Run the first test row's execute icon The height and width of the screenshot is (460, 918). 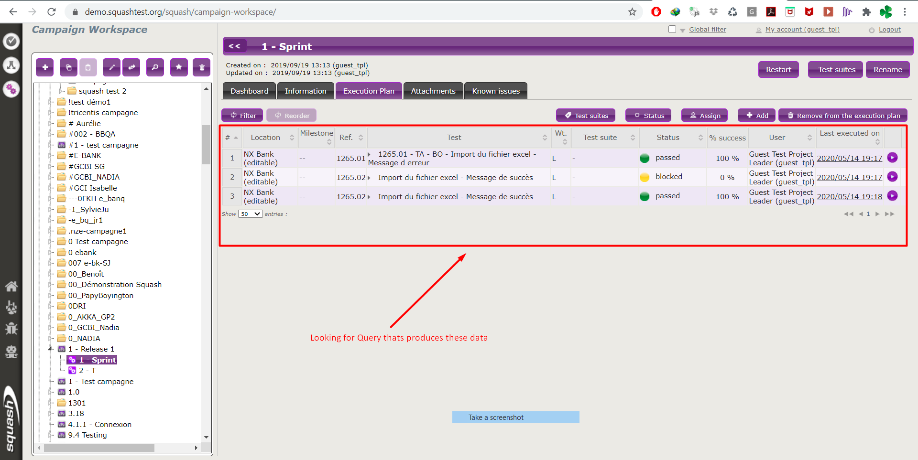pos(892,158)
